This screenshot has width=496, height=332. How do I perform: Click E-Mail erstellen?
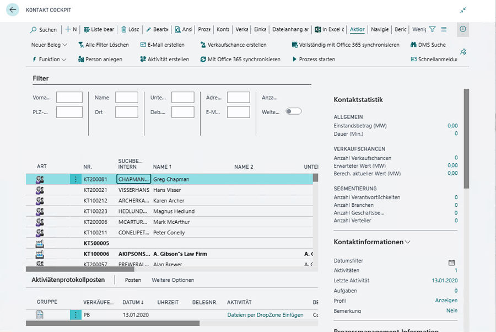(162, 45)
